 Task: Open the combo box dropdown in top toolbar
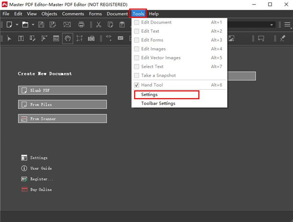tap(272, 24)
